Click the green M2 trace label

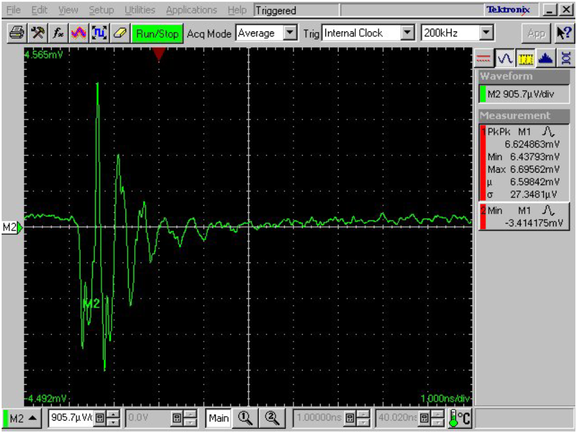(x=92, y=304)
